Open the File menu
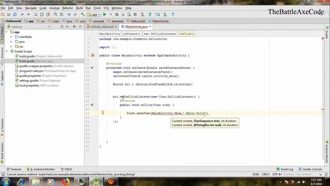330x186 pixels. (3, 8)
